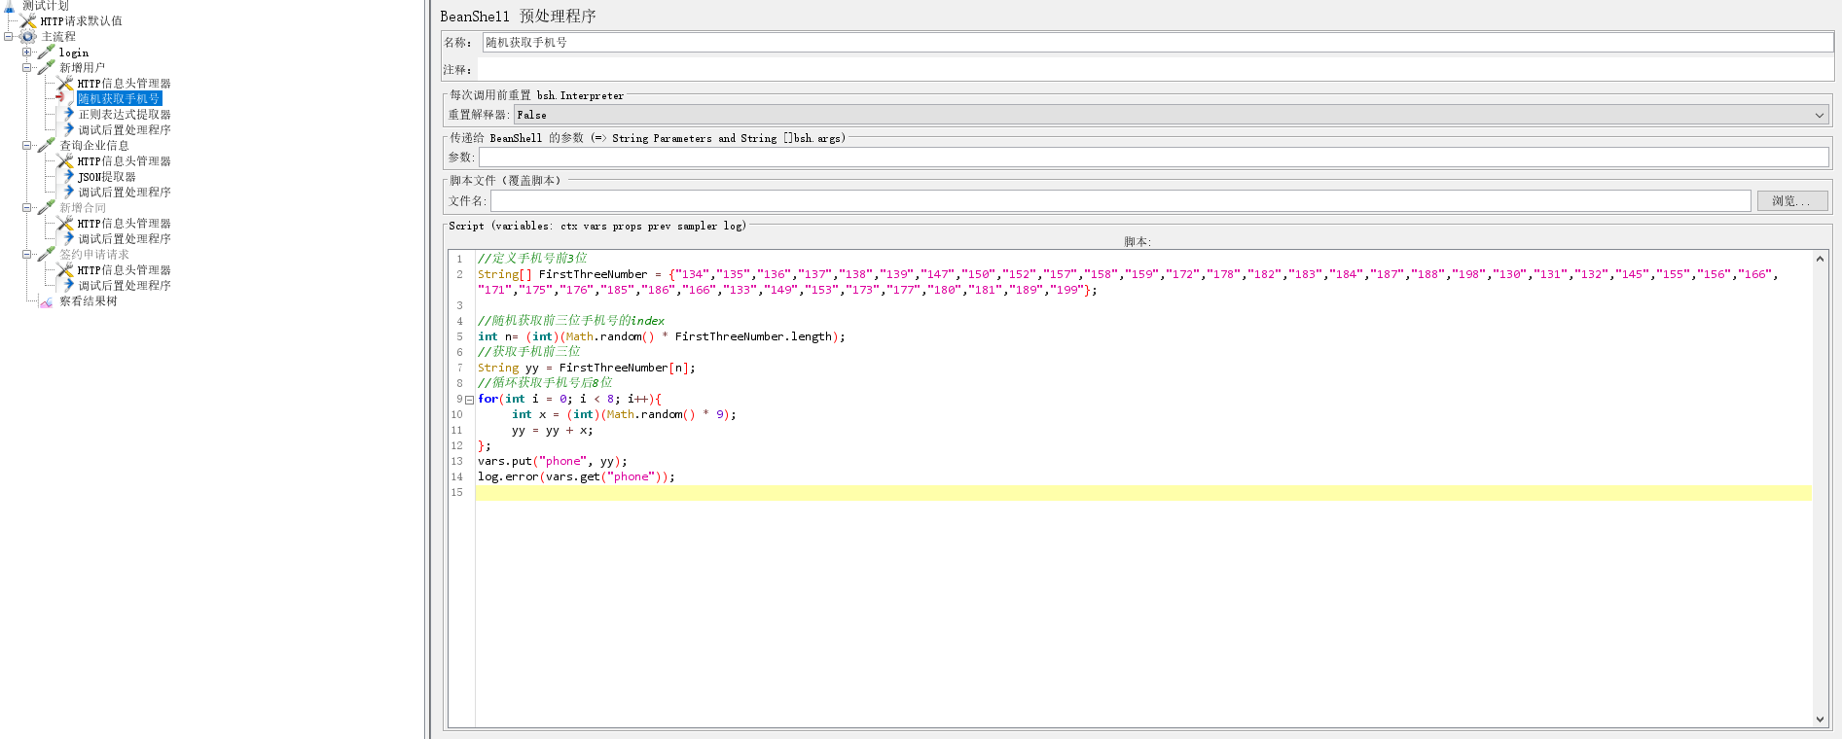This screenshot has height=739, width=1842.
Task: Click the comment '//循环获取手机号后8位'
Action: tap(545, 382)
